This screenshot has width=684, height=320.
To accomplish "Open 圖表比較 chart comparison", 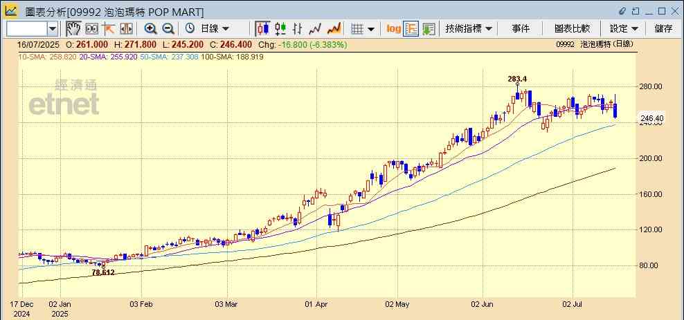I will pos(572,29).
